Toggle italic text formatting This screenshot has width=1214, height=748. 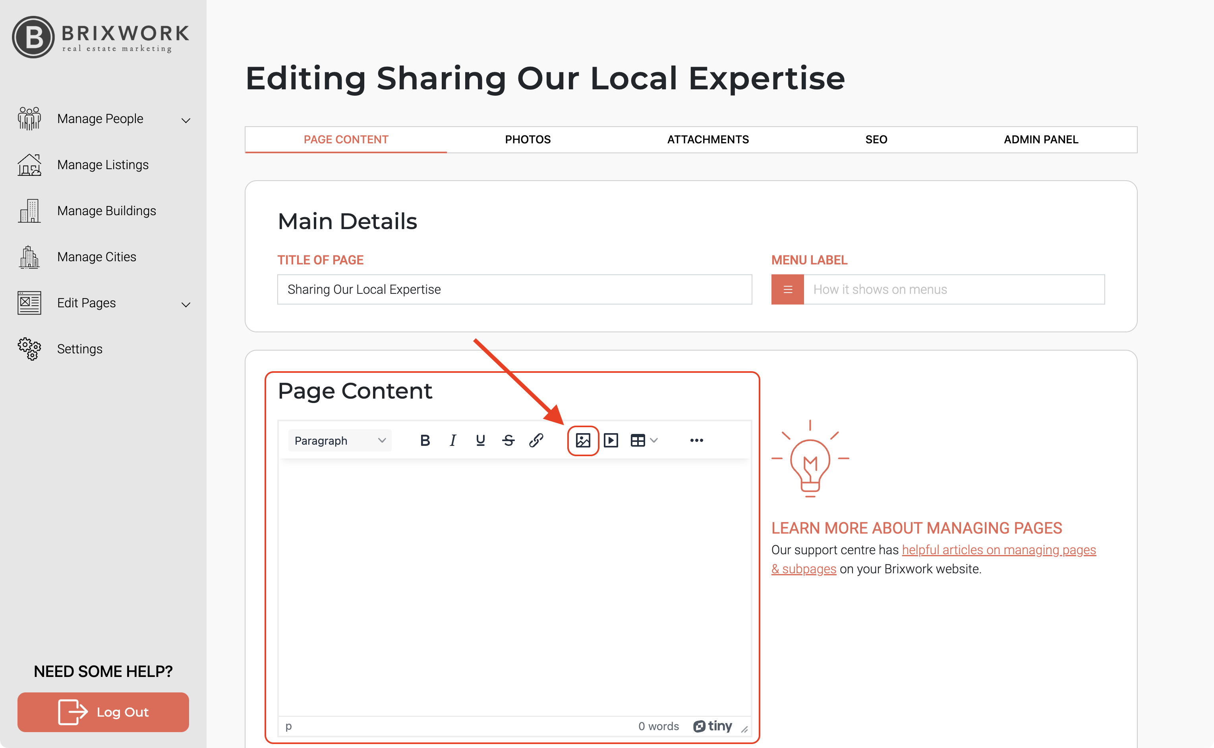pos(452,440)
